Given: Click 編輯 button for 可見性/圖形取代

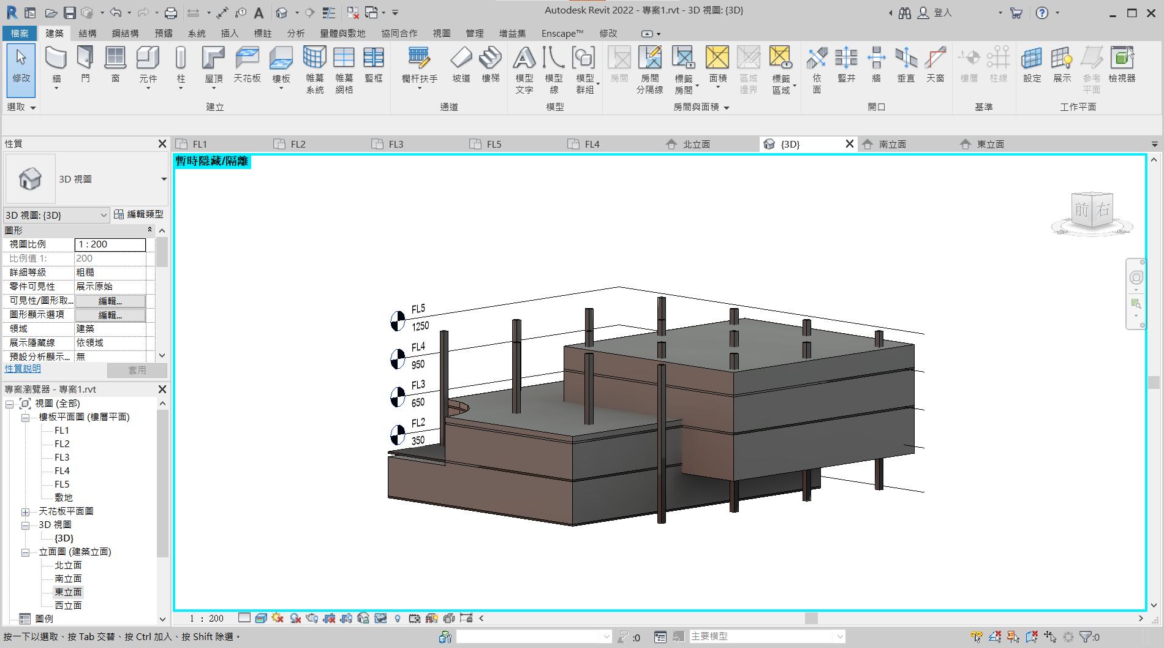Looking at the screenshot, I should point(110,301).
